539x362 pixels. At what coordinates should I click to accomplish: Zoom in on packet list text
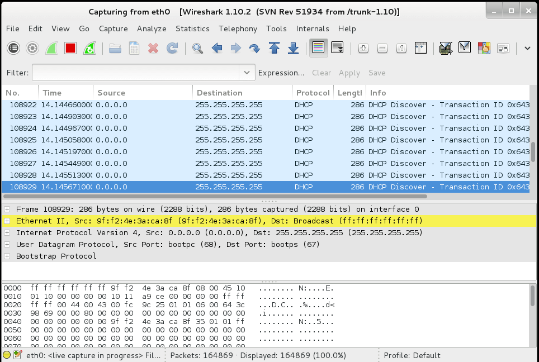click(363, 48)
